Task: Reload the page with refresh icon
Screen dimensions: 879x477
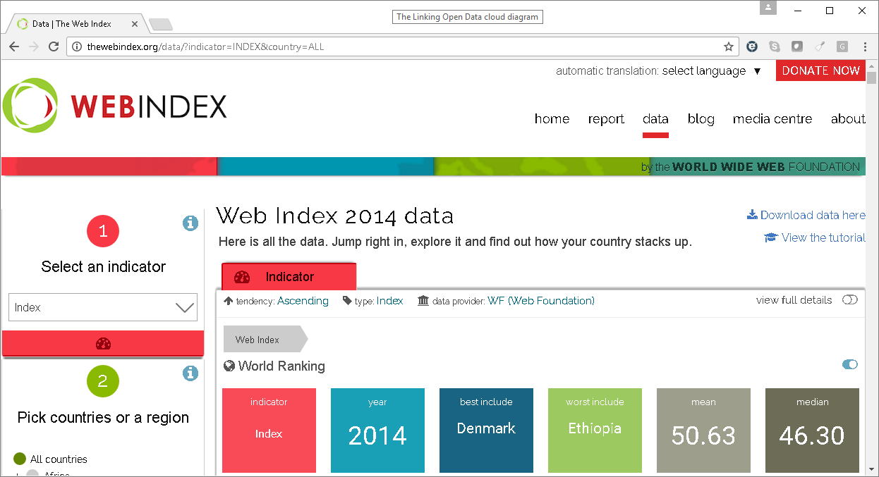Action: pos(54,47)
